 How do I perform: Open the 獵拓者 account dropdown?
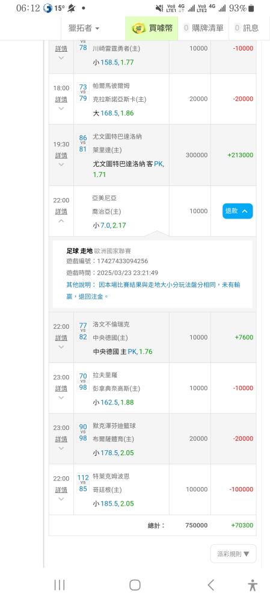[x=84, y=28]
